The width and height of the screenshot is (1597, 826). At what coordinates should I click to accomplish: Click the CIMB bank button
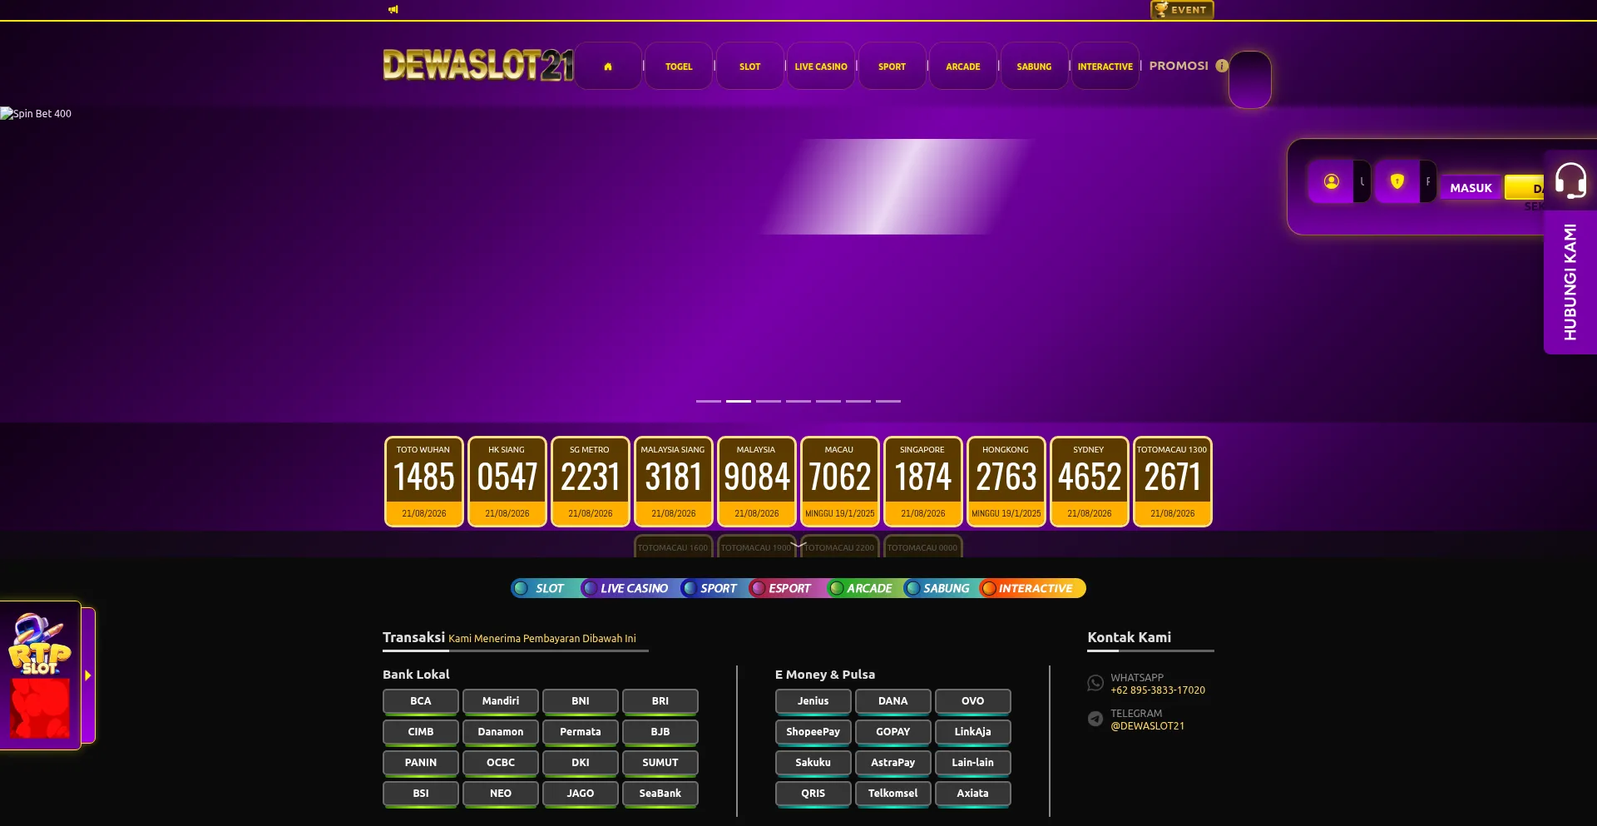[421, 732]
